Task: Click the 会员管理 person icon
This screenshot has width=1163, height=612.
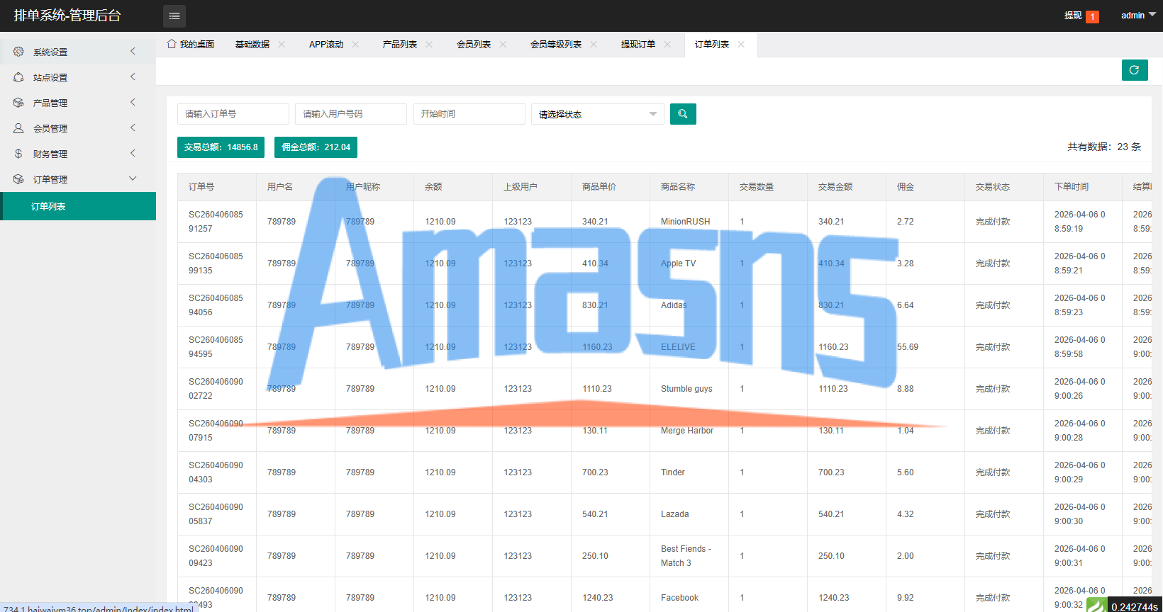Action: [x=18, y=128]
